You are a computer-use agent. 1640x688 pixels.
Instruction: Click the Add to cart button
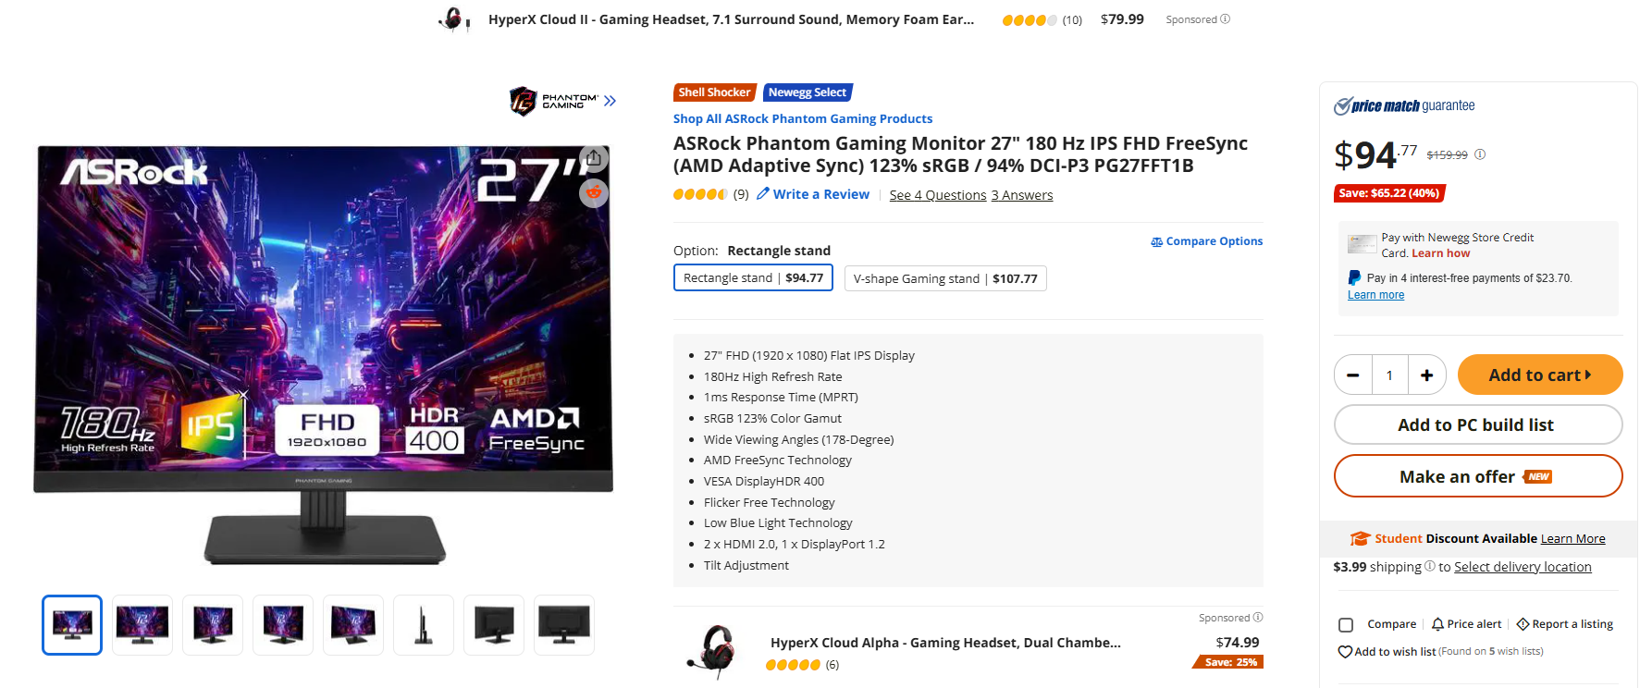point(1539,375)
